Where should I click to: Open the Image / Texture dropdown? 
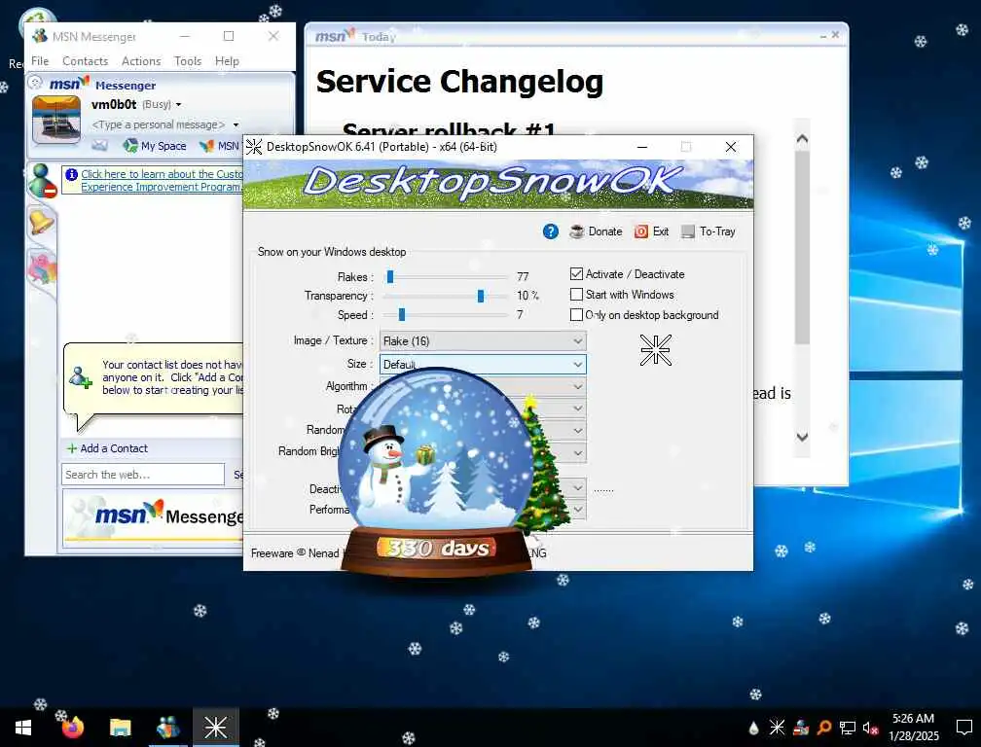483,340
